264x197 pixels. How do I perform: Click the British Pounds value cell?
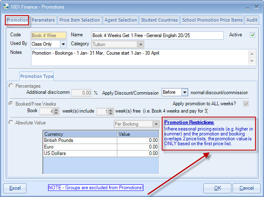138,140
